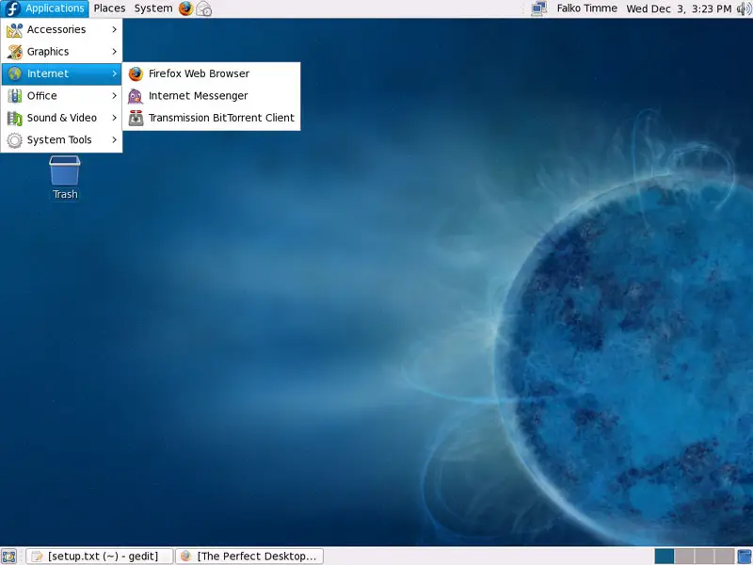Click the Transmission icon

click(x=136, y=119)
